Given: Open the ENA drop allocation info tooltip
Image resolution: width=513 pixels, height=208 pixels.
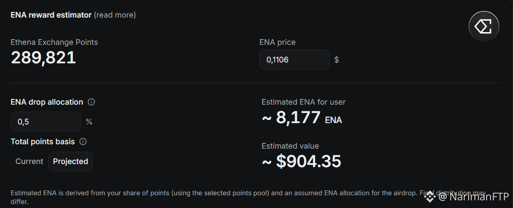Looking at the screenshot, I should tap(91, 102).
